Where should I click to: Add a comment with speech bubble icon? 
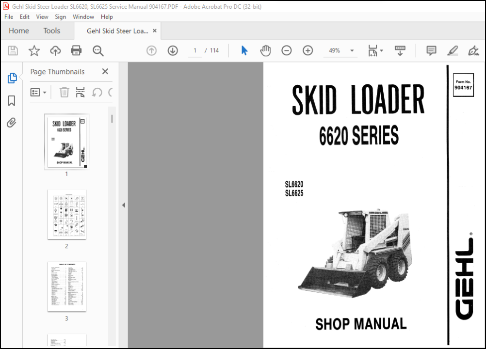431,51
